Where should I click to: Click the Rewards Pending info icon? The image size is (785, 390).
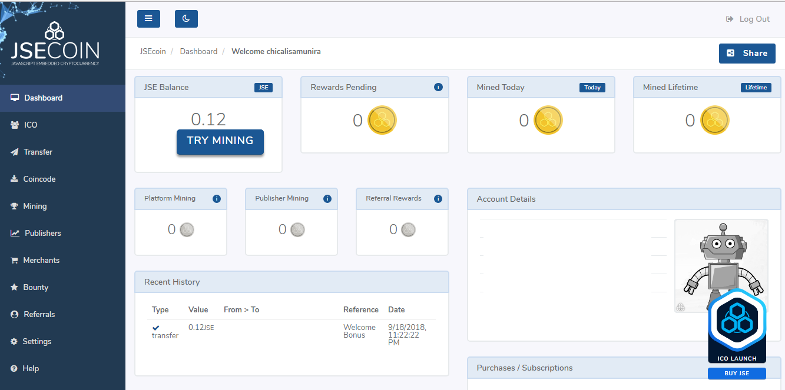click(438, 87)
